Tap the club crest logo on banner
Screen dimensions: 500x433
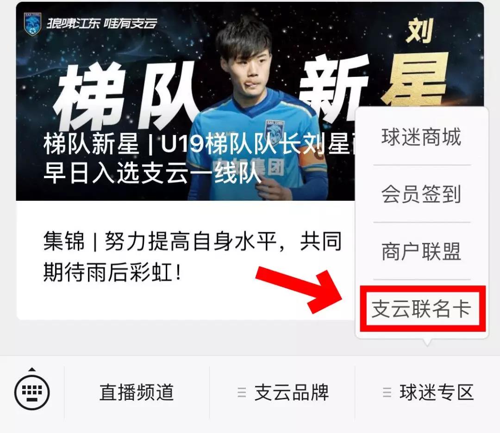point(32,24)
